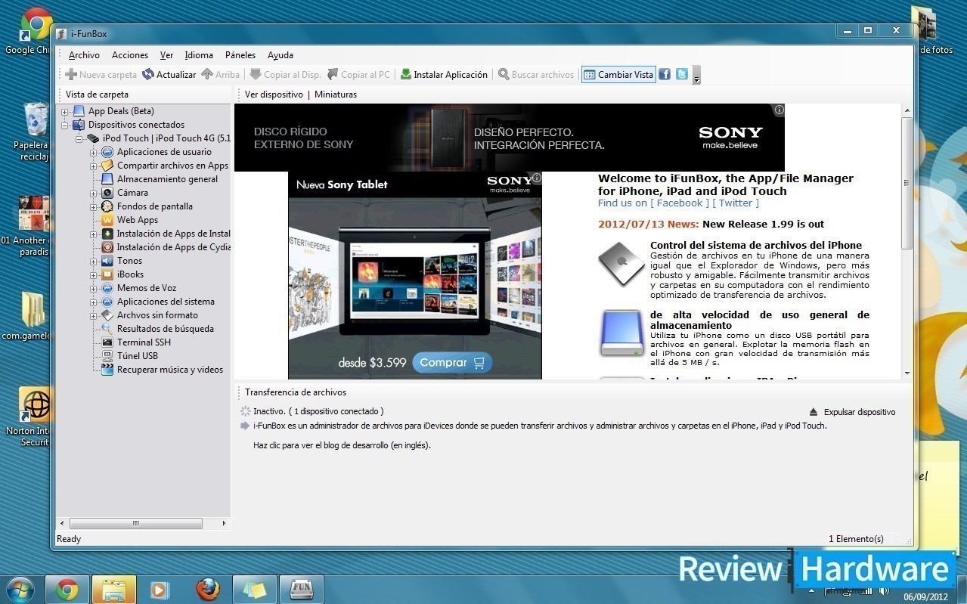967x604 pixels.
Task: Open the Archivo menu
Action: 84,55
